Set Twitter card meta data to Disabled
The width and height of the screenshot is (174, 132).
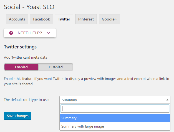tap(56, 67)
